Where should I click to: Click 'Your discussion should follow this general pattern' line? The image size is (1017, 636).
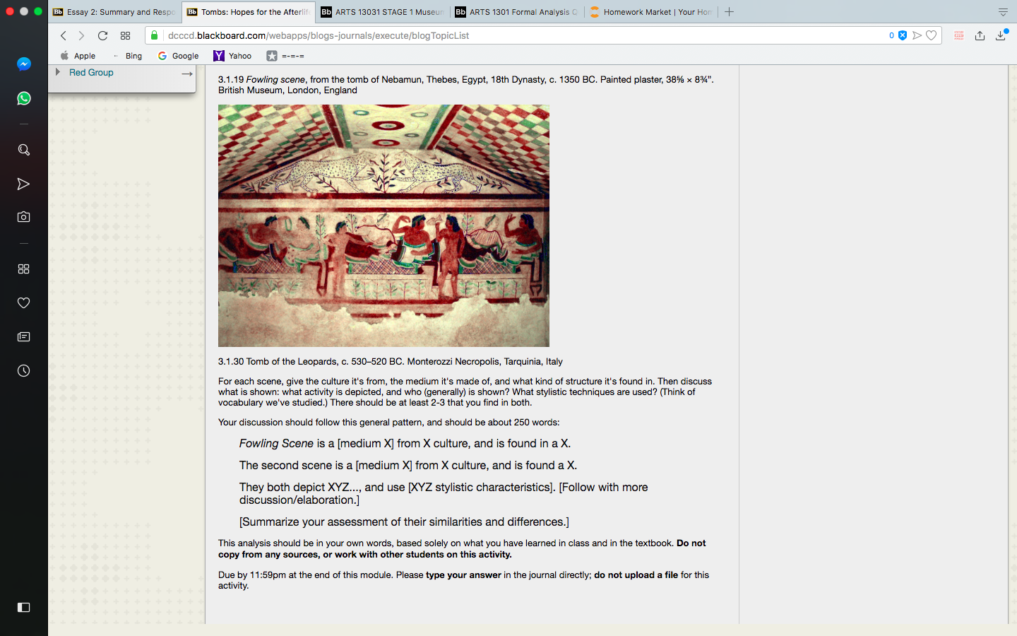click(388, 423)
